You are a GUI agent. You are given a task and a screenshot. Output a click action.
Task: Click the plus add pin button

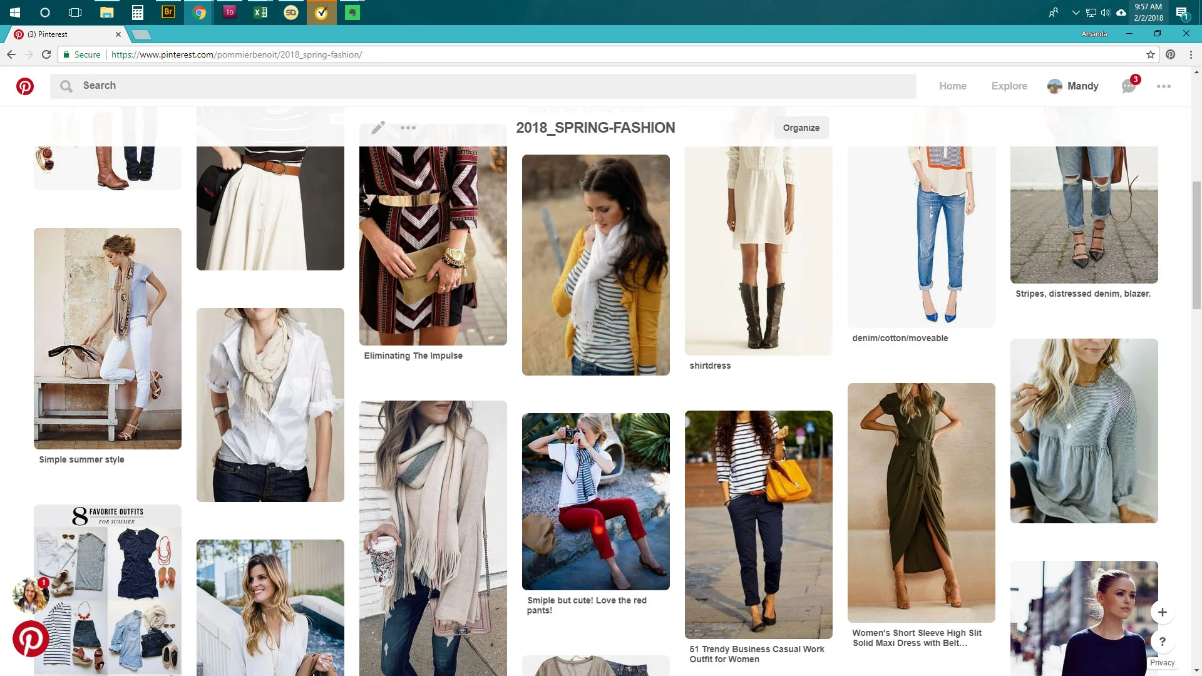(1163, 612)
